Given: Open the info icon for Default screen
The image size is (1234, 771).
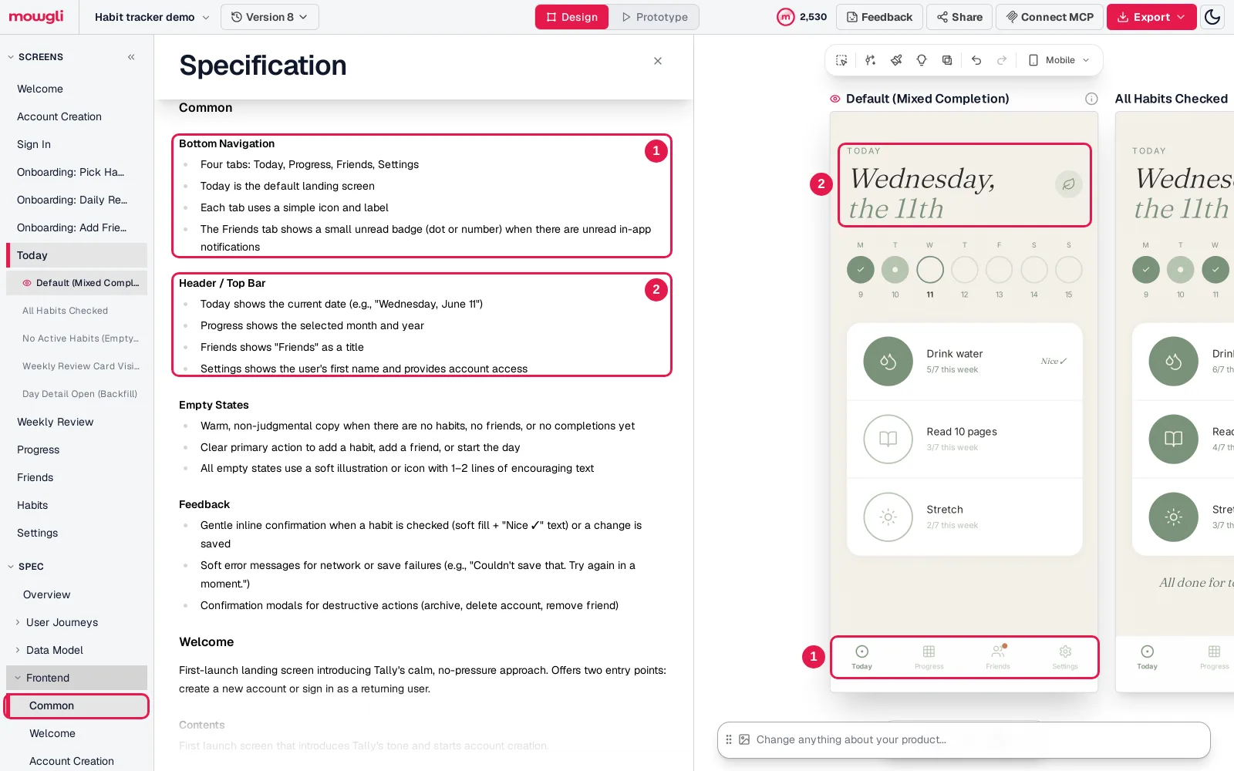Looking at the screenshot, I should 1091,99.
